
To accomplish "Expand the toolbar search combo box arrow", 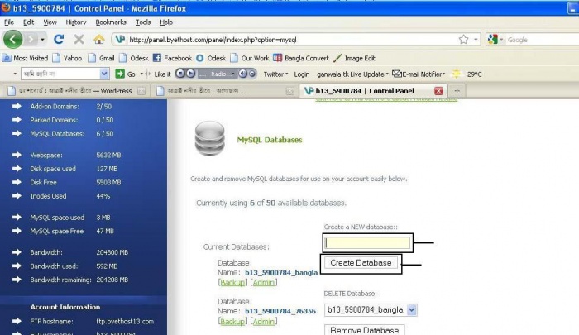I will [104, 74].
